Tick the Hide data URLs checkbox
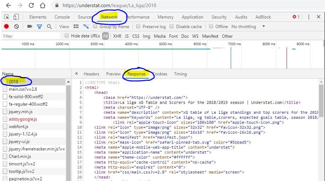Screen dimensions: 325x181 pos(66,36)
